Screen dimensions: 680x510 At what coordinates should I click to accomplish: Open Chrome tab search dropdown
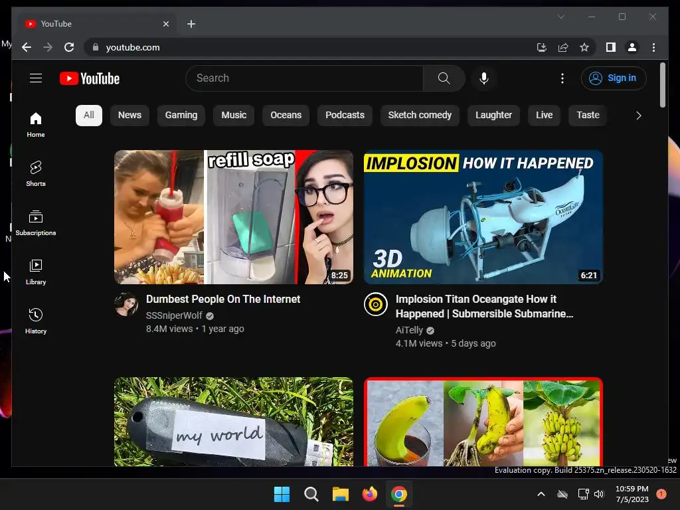pyautogui.click(x=560, y=17)
